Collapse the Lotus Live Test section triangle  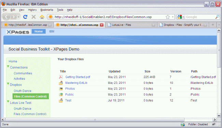click(8, 102)
